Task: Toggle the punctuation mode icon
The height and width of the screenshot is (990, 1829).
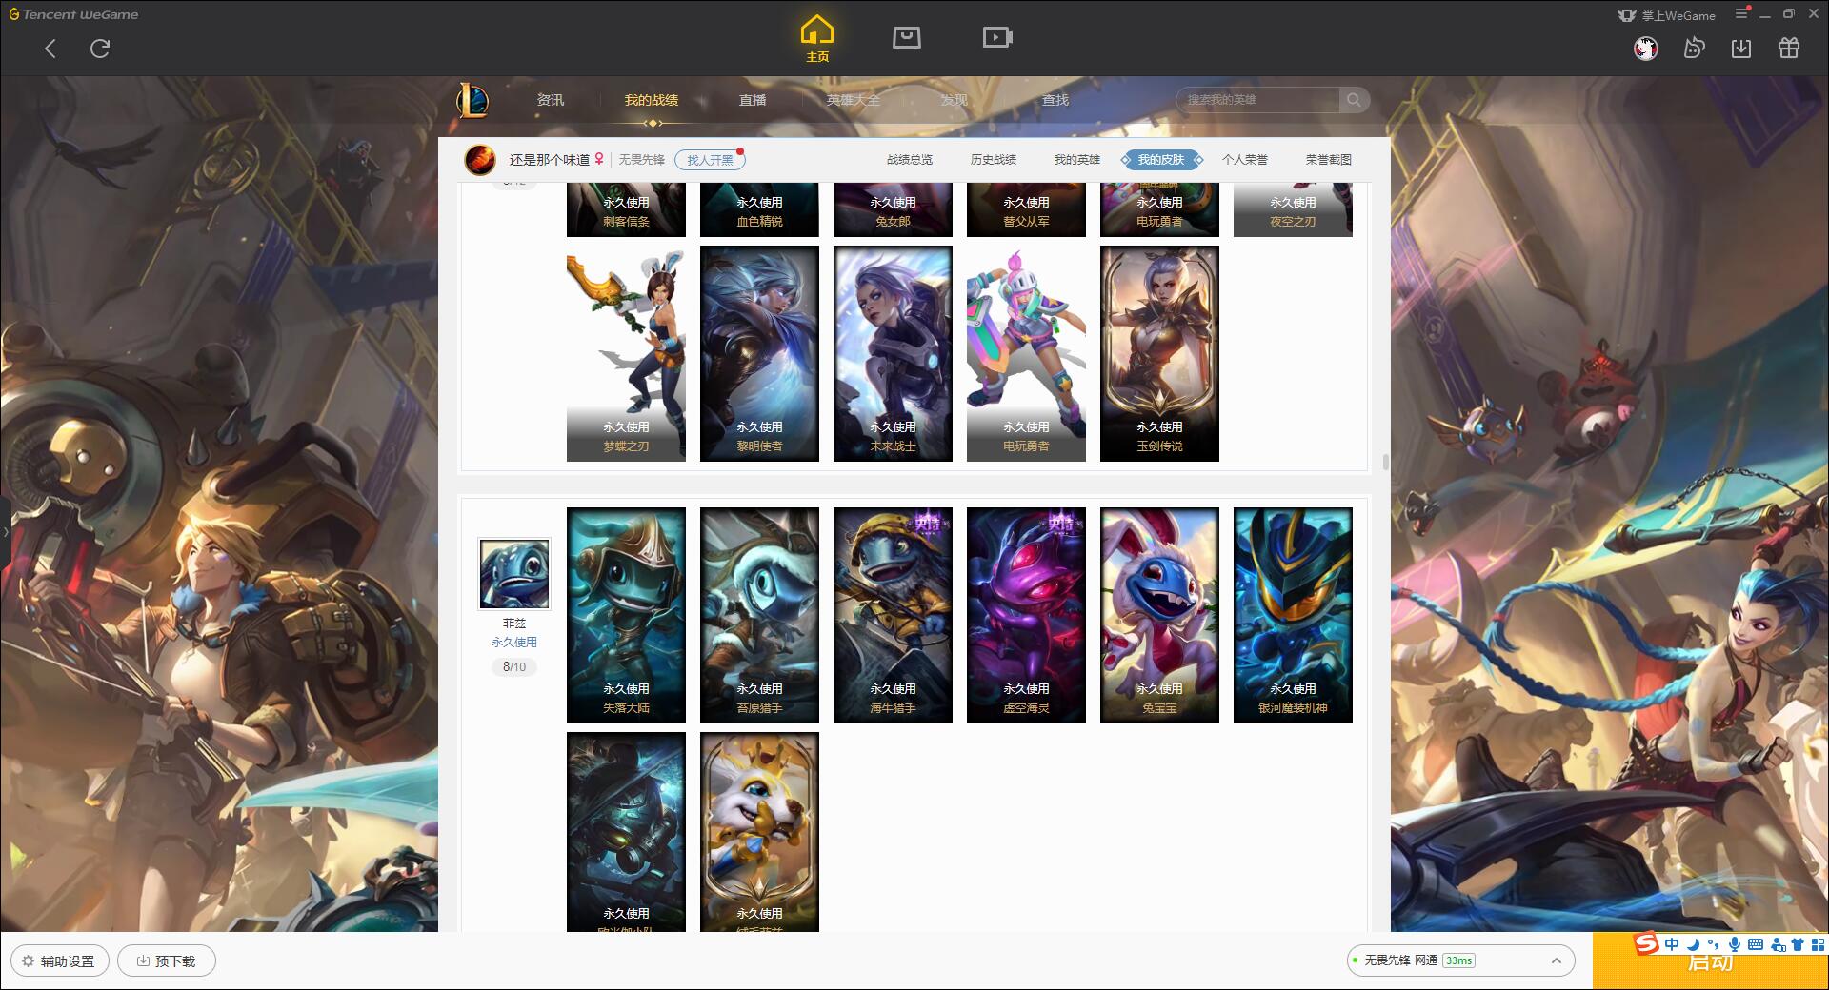Action: point(1714,944)
